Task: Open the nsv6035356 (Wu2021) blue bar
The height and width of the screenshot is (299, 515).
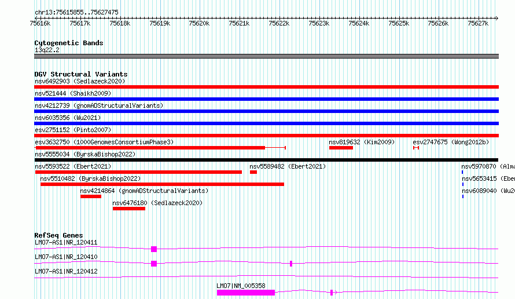Action: coord(266,123)
